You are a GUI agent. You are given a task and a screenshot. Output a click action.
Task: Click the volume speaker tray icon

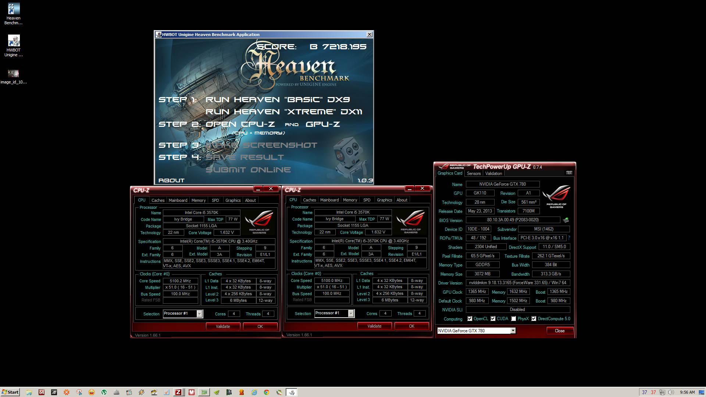(x=671, y=392)
